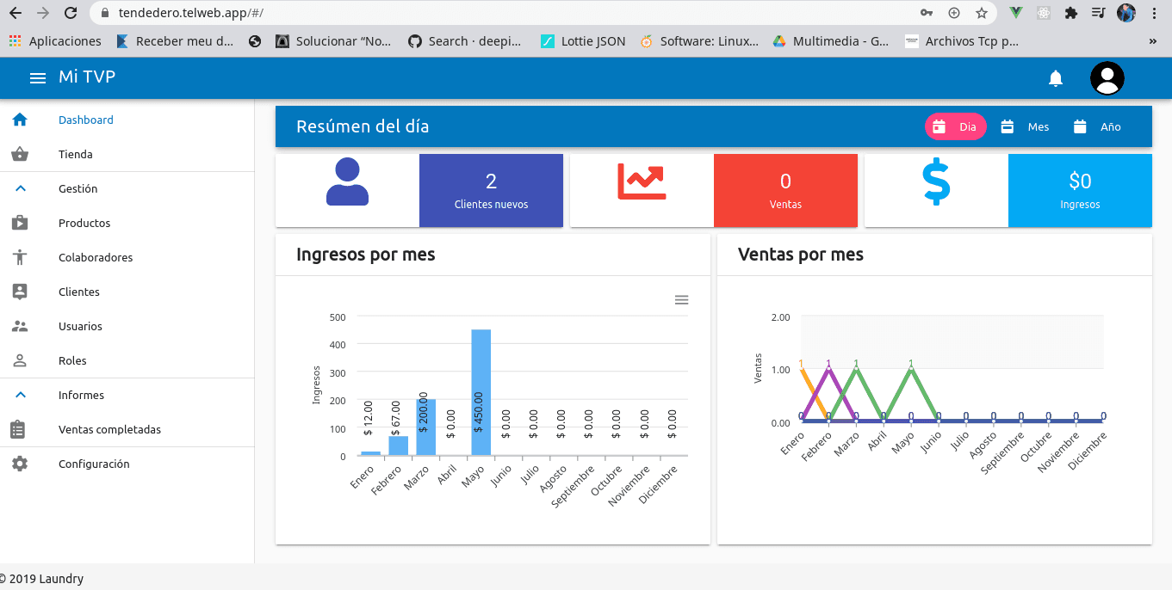Go to Colaboradores

[127, 257]
